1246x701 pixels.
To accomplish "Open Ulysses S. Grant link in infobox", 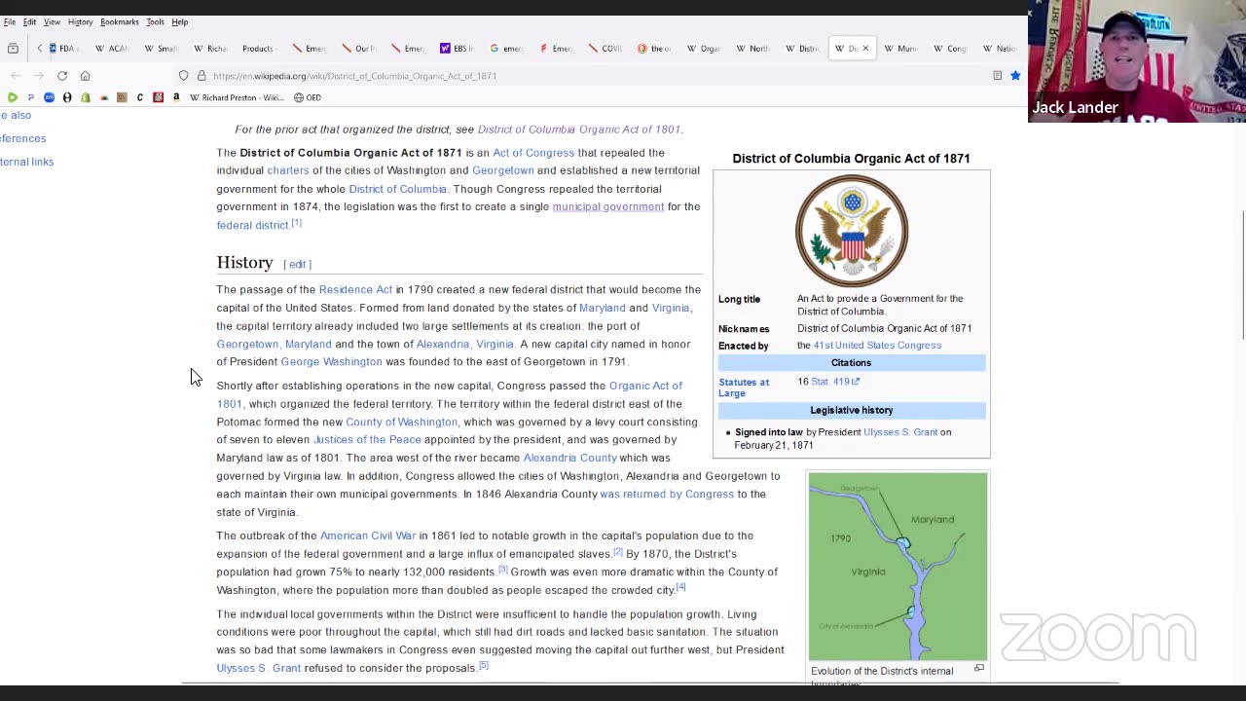I will [x=900, y=432].
